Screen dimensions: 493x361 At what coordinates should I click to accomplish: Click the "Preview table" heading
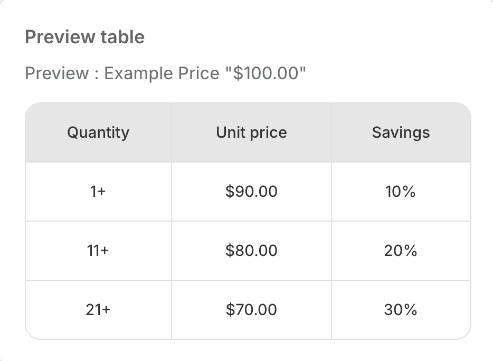(x=84, y=37)
